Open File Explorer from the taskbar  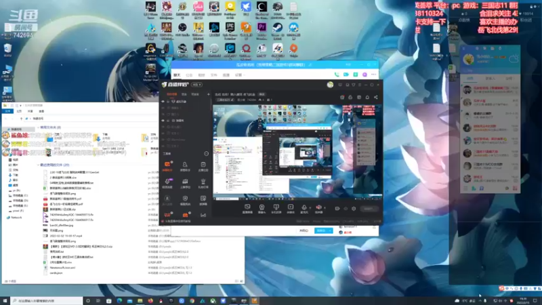tap(140, 301)
